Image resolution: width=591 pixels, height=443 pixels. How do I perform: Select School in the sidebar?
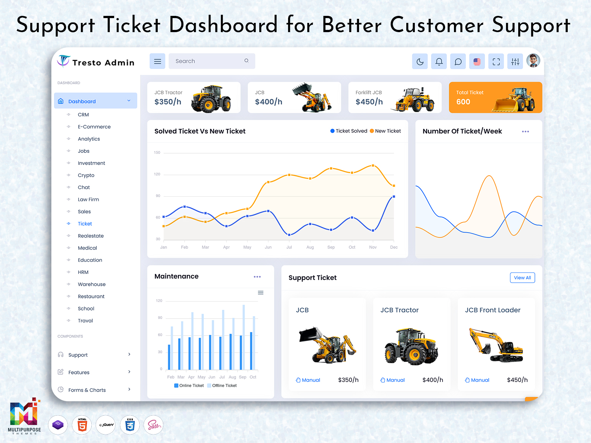click(x=86, y=309)
